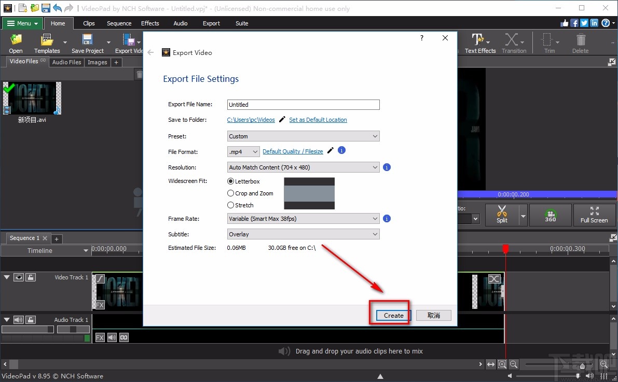Click Set as Default Location link

[x=318, y=120]
